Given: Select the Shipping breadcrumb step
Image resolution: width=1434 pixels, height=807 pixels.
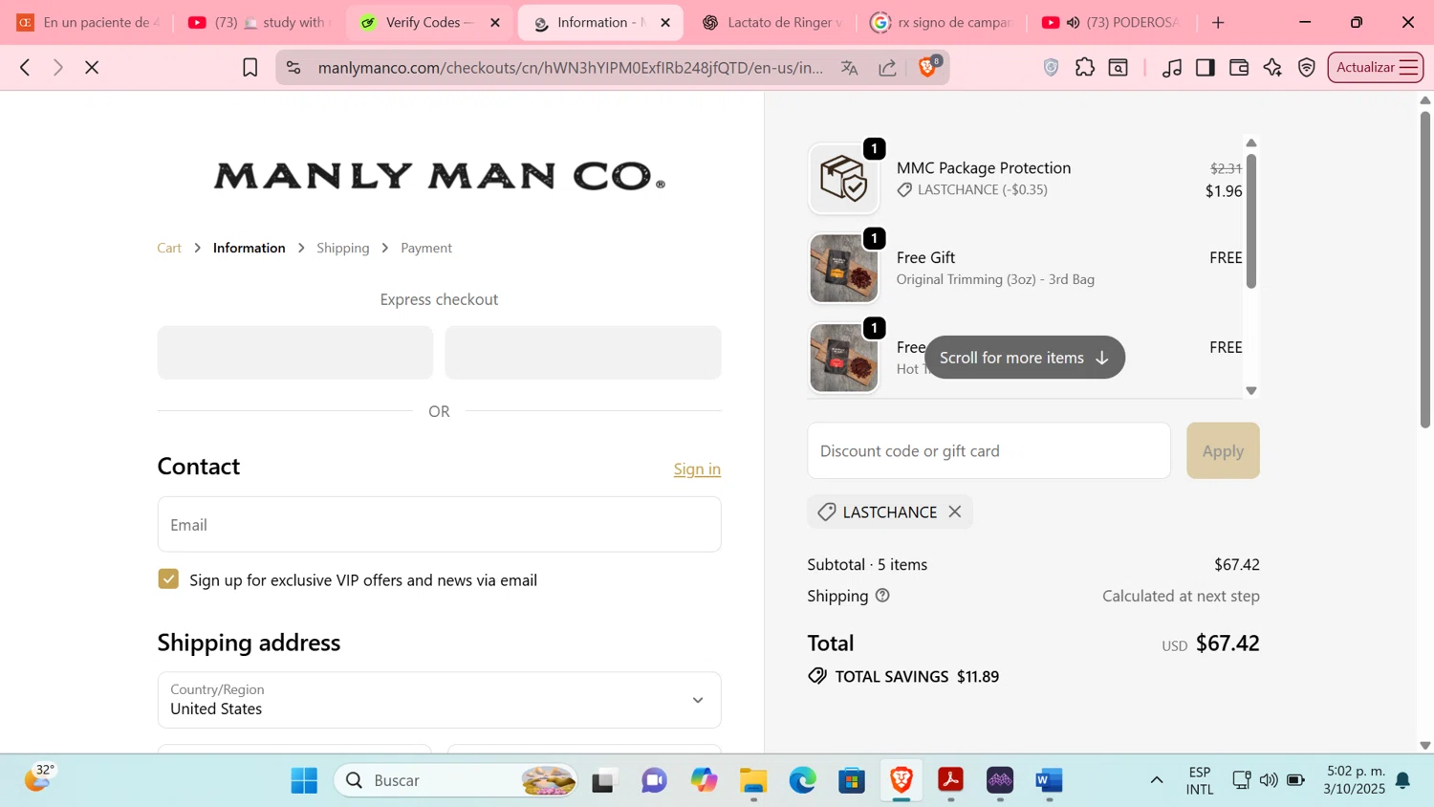Looking at the screenshot, I should (x=343, y=248).
